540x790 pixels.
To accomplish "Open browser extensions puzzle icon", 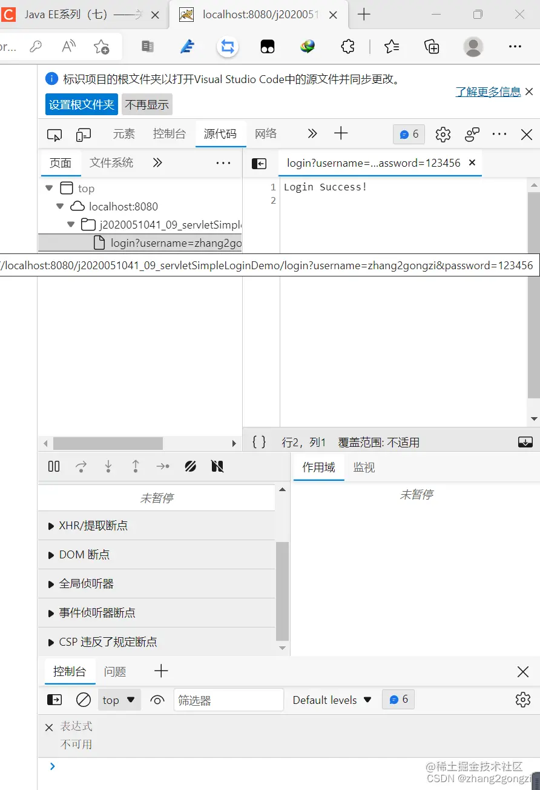I will (347, 46).
